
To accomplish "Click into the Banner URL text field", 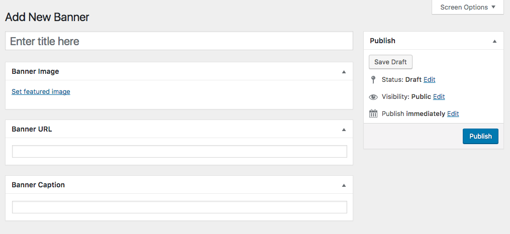I will point(179,152).
